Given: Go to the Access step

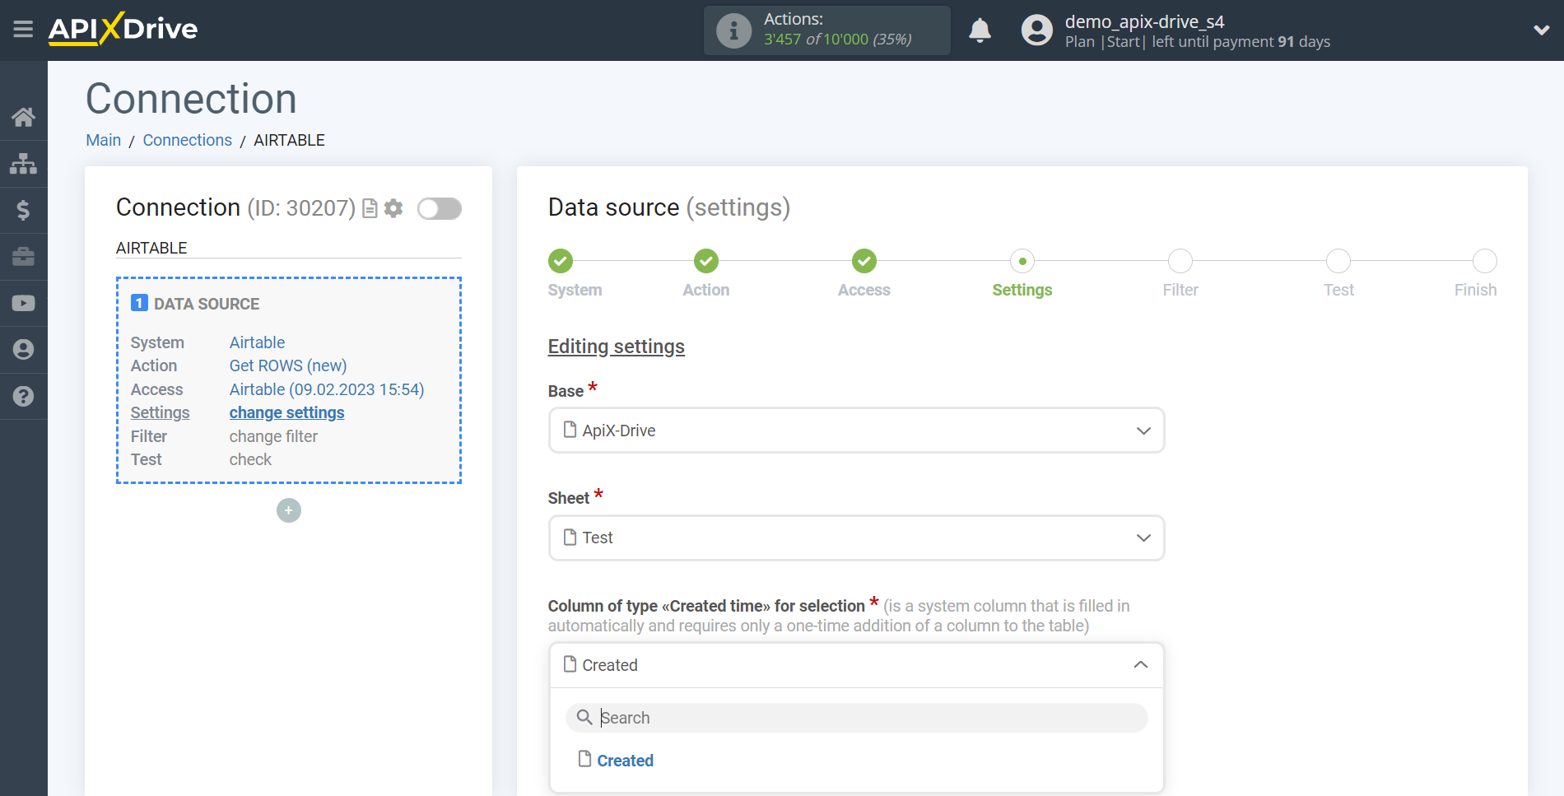Looking at the screenshot, I should (864, 261).
